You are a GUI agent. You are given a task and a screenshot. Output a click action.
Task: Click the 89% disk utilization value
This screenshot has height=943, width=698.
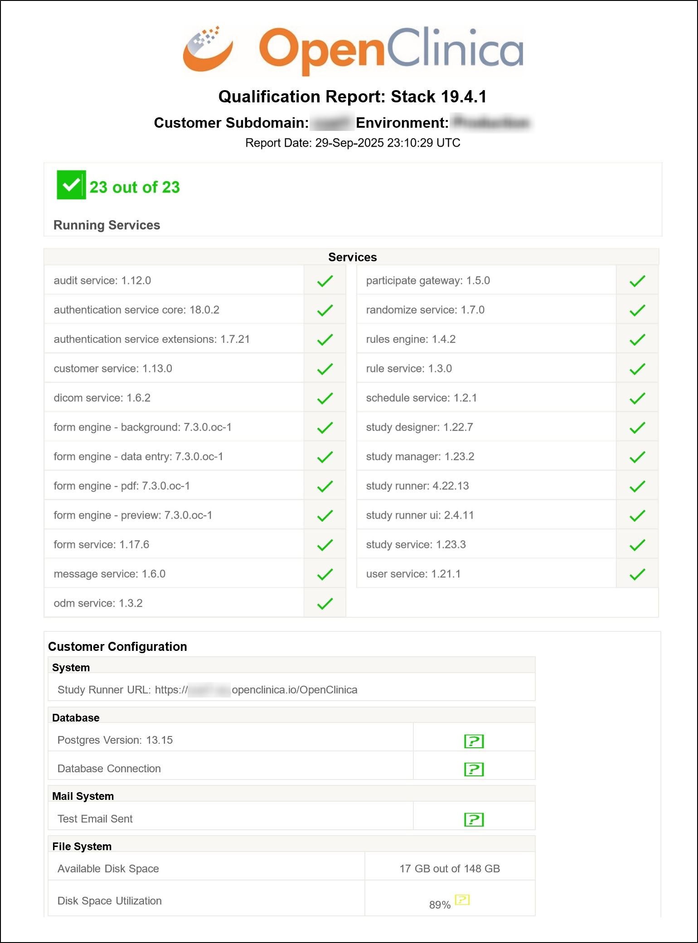pos(440,905)
